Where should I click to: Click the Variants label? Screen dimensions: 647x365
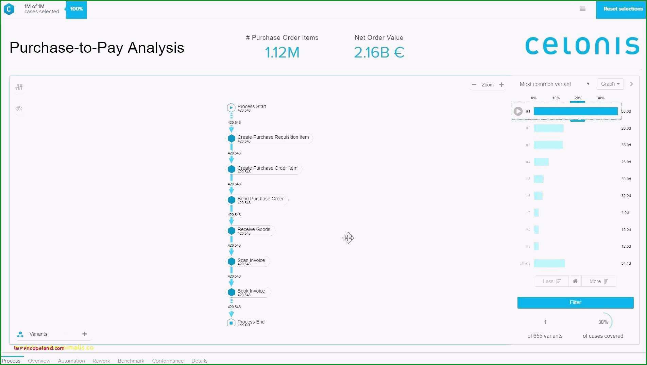tap(38, 334)
